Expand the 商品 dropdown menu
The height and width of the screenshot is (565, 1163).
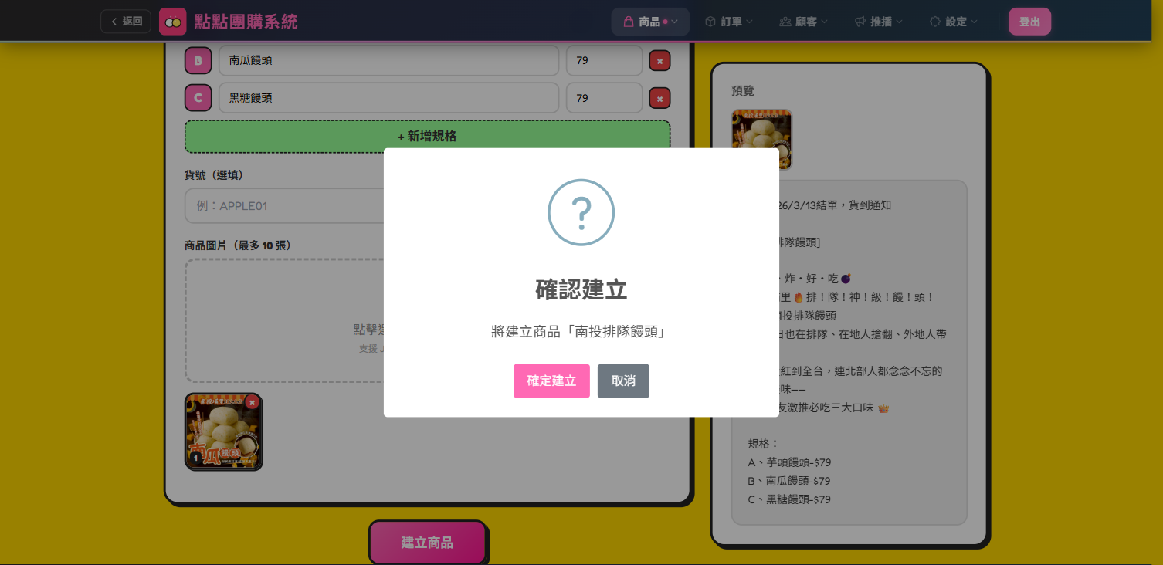click(x=673, y=22)
